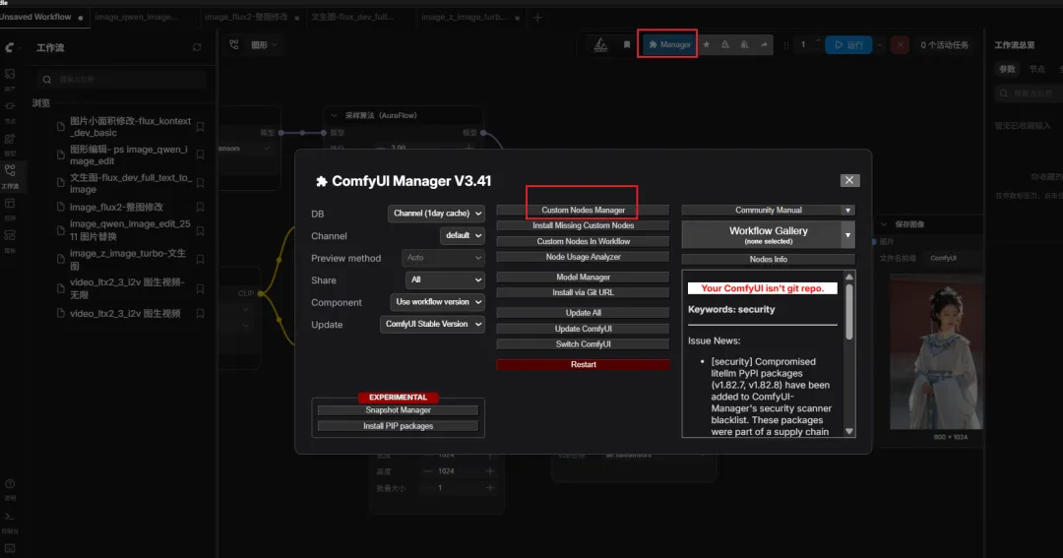Screen dimensions: 1063x558
Task: Open the DB Channel (1day cache) dropdown
Action: pos(436,214)
